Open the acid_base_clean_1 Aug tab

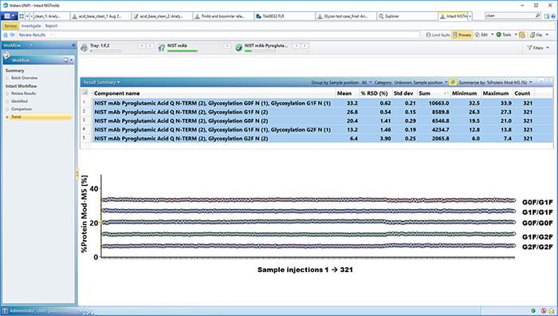pyautogui.click(x=100, y=16)
